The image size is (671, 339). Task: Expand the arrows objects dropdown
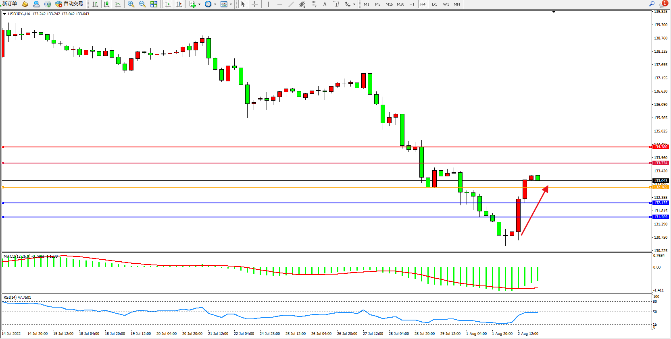click(x=354, y=4)
